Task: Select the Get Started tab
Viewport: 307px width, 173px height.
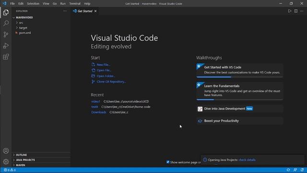Action: [x=85, y=11]
